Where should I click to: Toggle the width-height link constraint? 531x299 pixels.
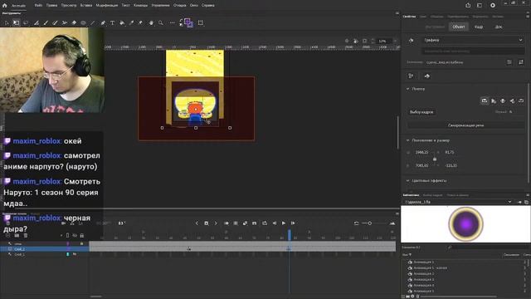tap(435, 159)
